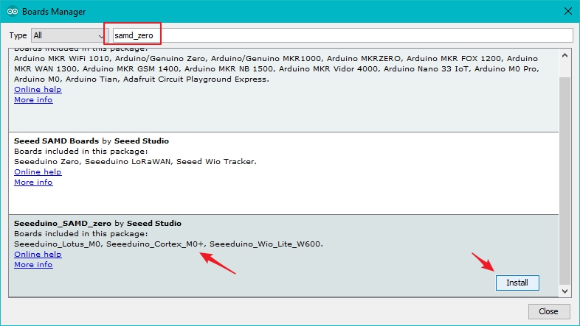Click the Seeeduino Zero, LoRaWAN board list line

[x=135, y=162]
